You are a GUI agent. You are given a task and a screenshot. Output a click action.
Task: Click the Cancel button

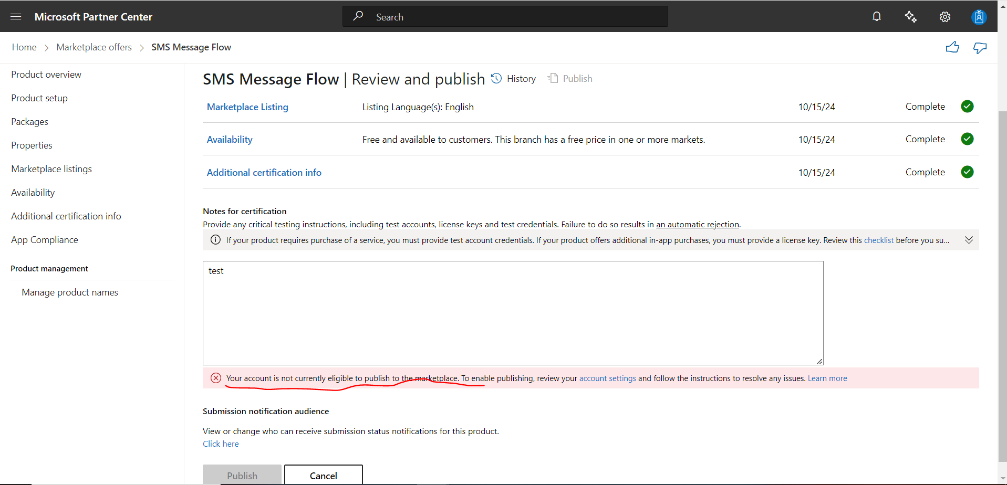323,475
